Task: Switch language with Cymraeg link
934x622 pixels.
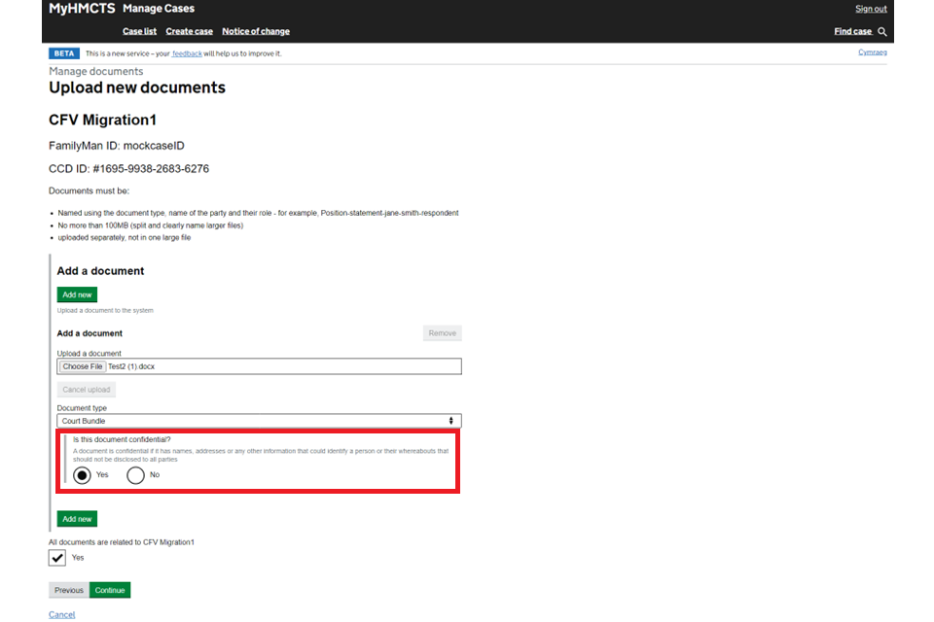Action: [872, 52]
